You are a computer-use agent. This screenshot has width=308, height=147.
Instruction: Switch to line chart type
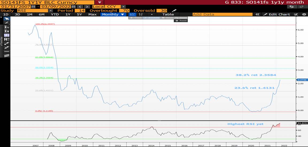(132, 14)
